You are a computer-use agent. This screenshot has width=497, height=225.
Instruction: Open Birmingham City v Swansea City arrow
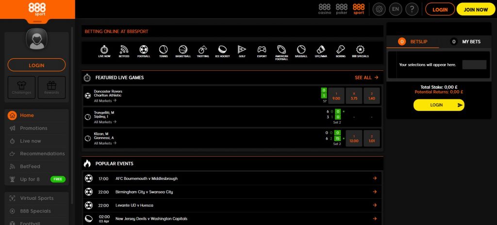point(375,192)
